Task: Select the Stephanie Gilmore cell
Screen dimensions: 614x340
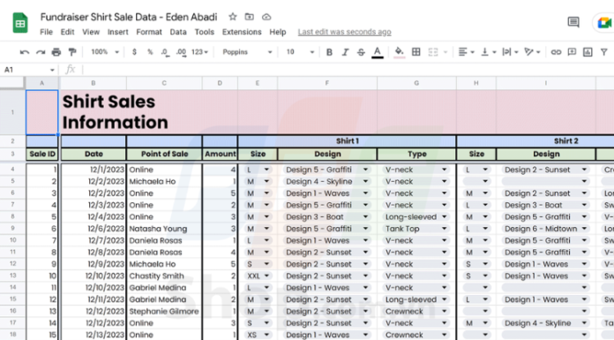Action: [164, 312]
